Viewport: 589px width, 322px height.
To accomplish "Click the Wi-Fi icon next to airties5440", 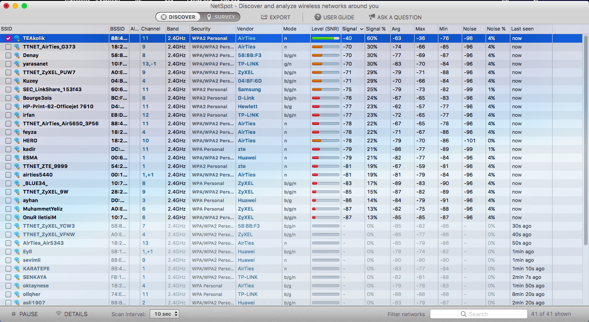I will [x=17, y=175].
